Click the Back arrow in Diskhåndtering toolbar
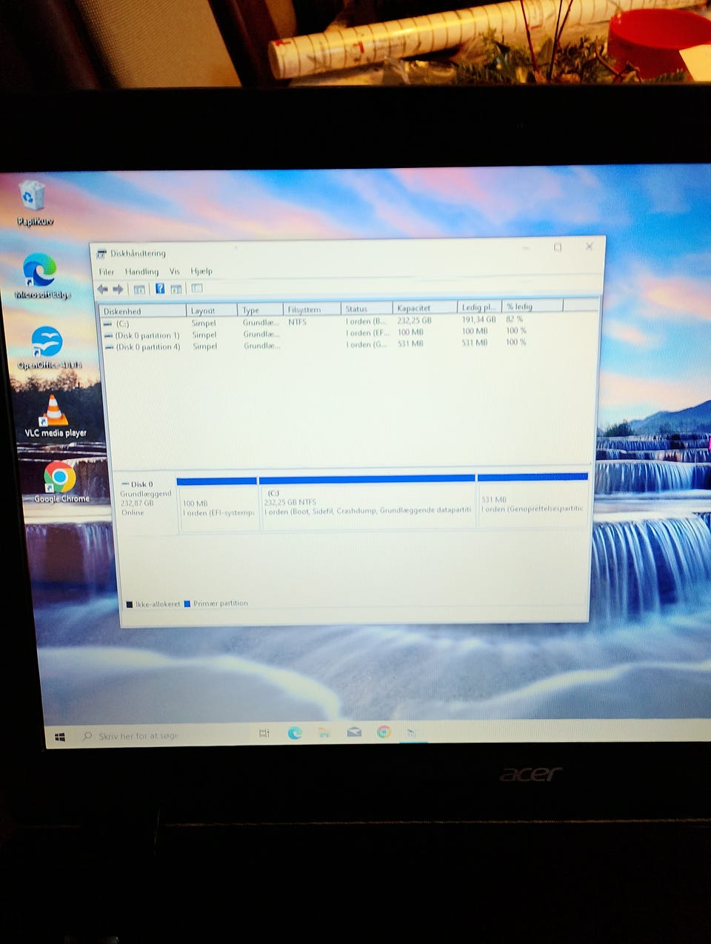Image resolution: width=711 pixels, height=944 pixels. 103,289
